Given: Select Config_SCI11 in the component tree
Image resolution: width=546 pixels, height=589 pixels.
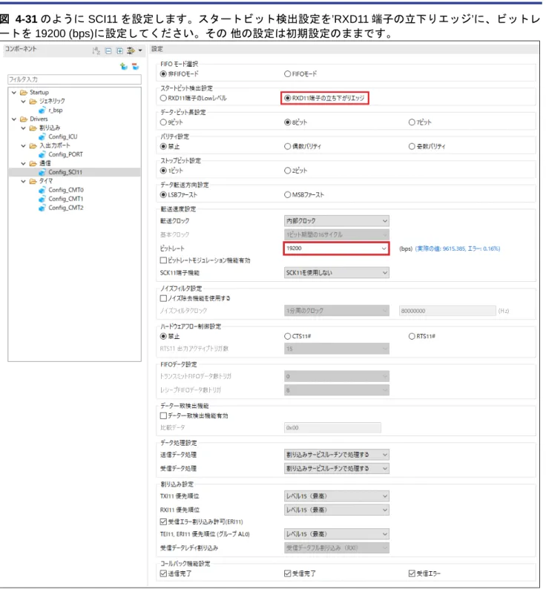Looking at the screenshot, I should pyautogui.click(x=65, y=172).
